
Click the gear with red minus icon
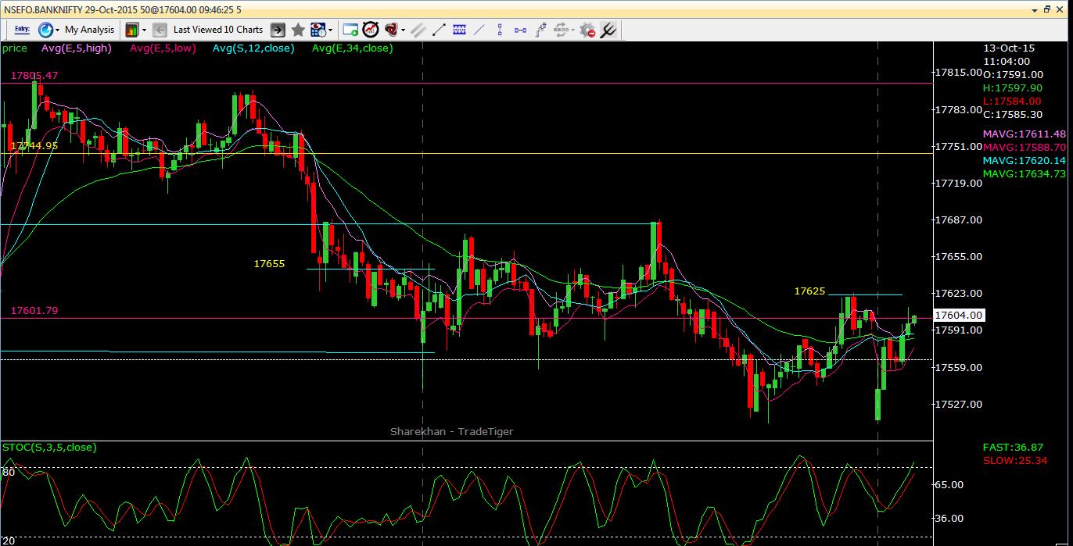tap(587, 31)
